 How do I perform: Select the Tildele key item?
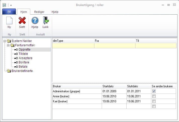[x=23, y=54]
